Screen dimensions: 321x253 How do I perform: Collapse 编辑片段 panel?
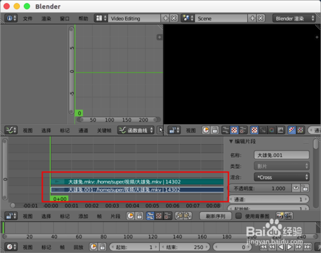tap(231, 142)
